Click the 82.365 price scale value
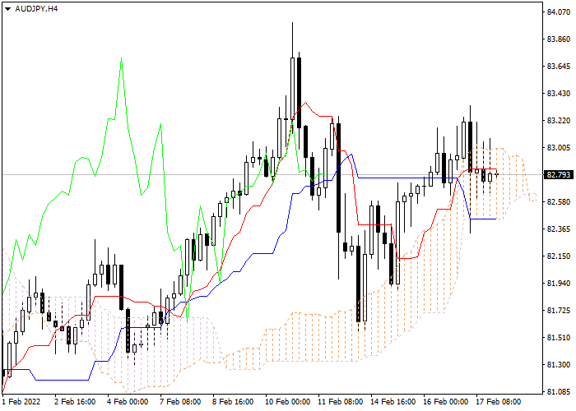This screenshot has height=411, width=576. coord(559,229)
